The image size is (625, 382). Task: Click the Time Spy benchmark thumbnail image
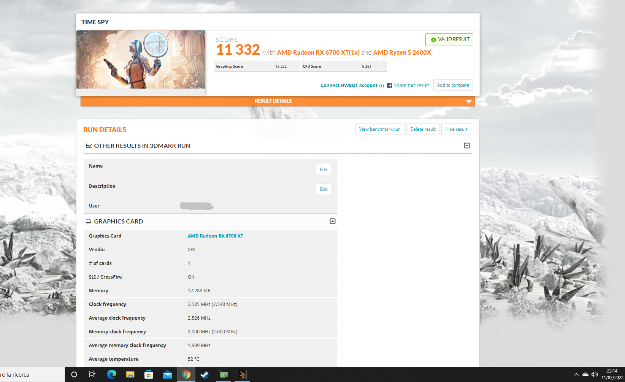click(x=141, y=60)
